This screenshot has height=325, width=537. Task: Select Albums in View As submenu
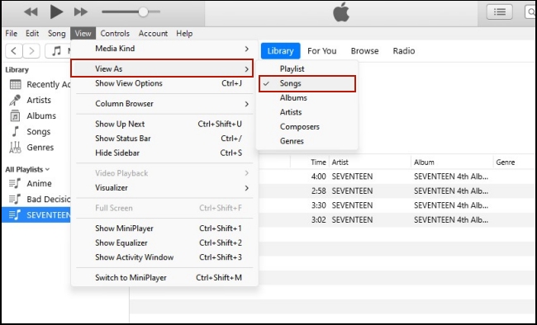click(307, 98)
